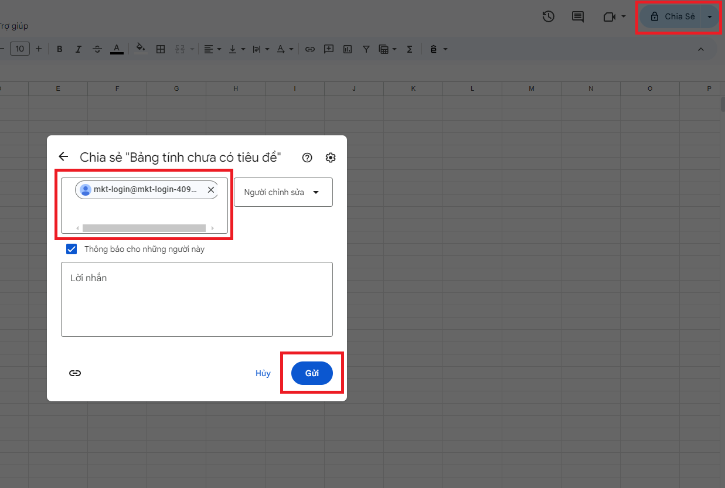725x488 pixels.
Task: Open version history
Action: click(x=548, y=16)
